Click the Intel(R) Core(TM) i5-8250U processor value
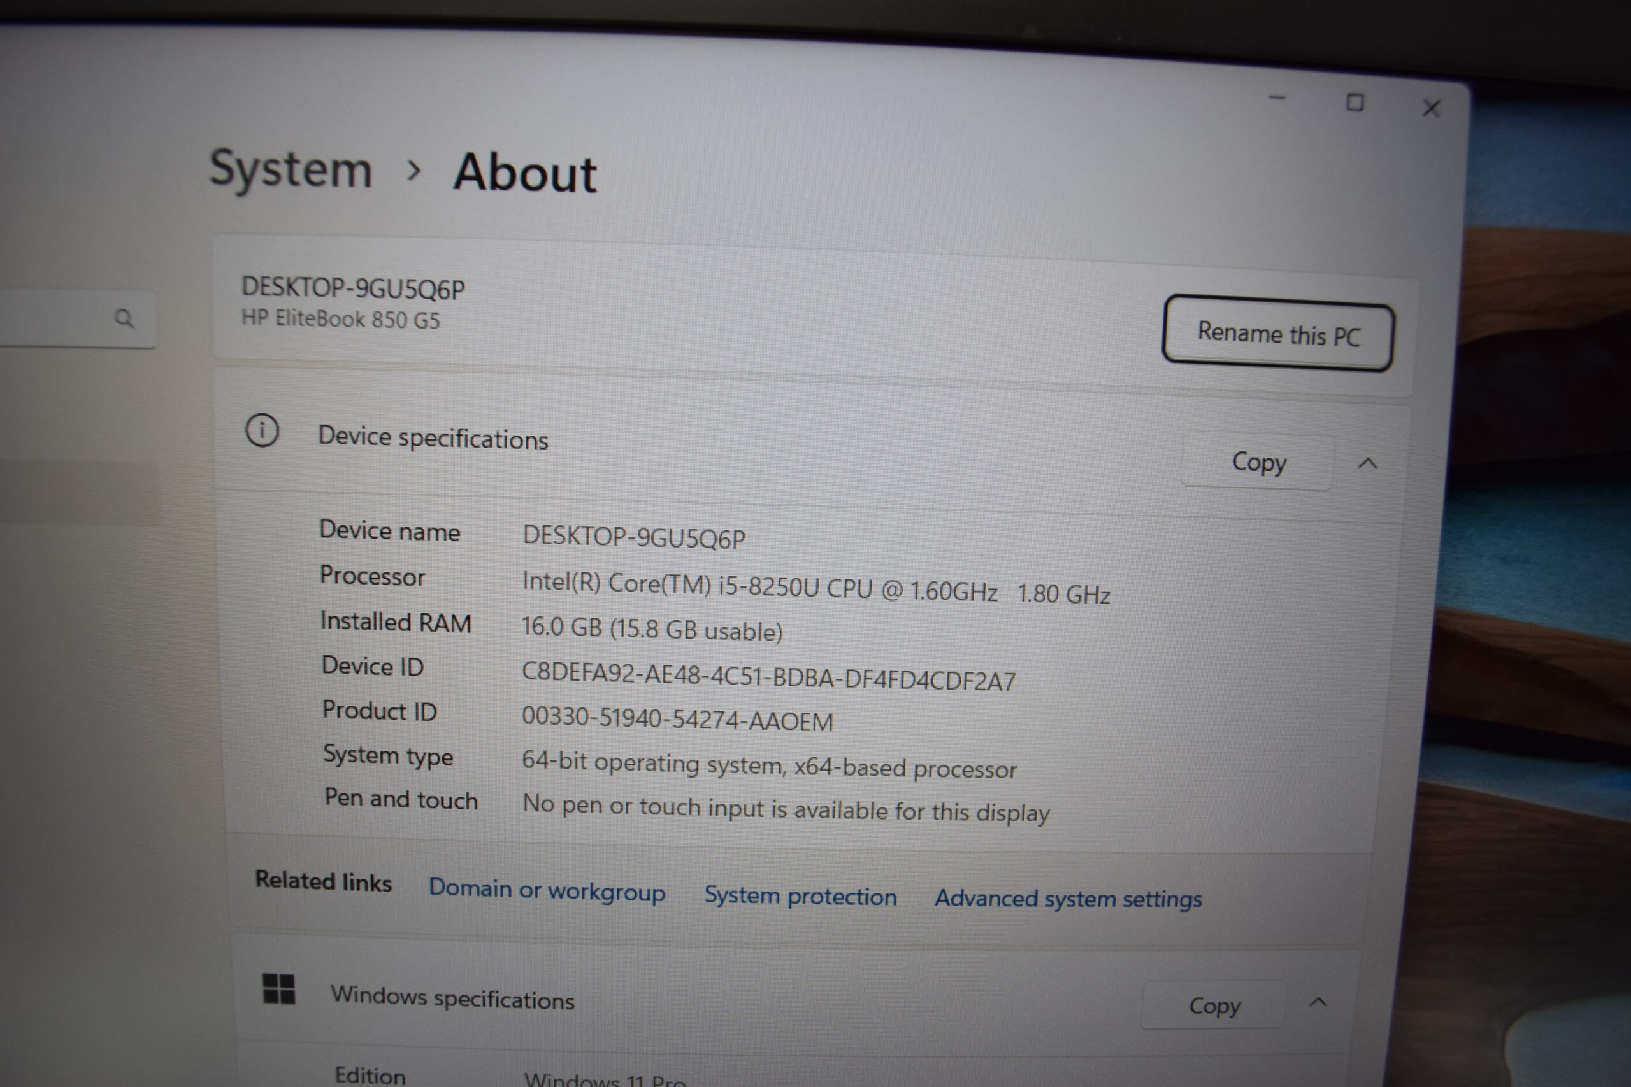The image size is (1631, 1087). click(x=816, y=588)
